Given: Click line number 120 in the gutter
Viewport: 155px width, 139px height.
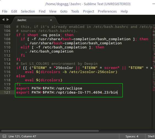Looking at the screenshot, I should (7, 88).
